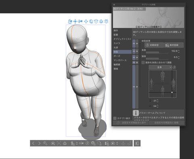This screenshot has width=194, height=159.
Task: Enable the カテゴリ表示 checkbox
Action: point(115,118)
